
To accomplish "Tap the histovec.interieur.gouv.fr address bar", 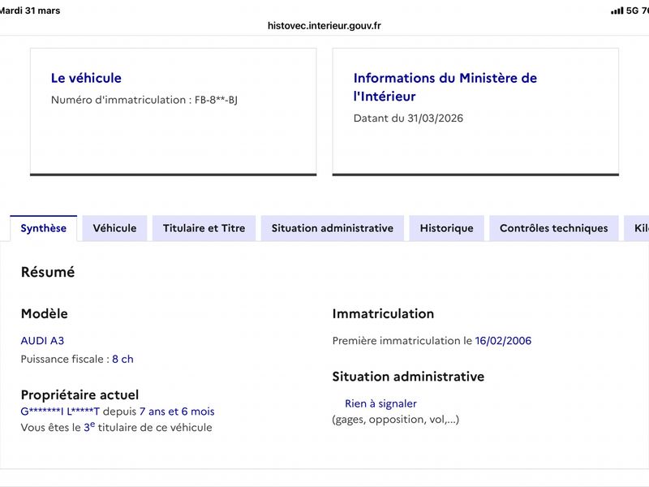I will (324, 26).
